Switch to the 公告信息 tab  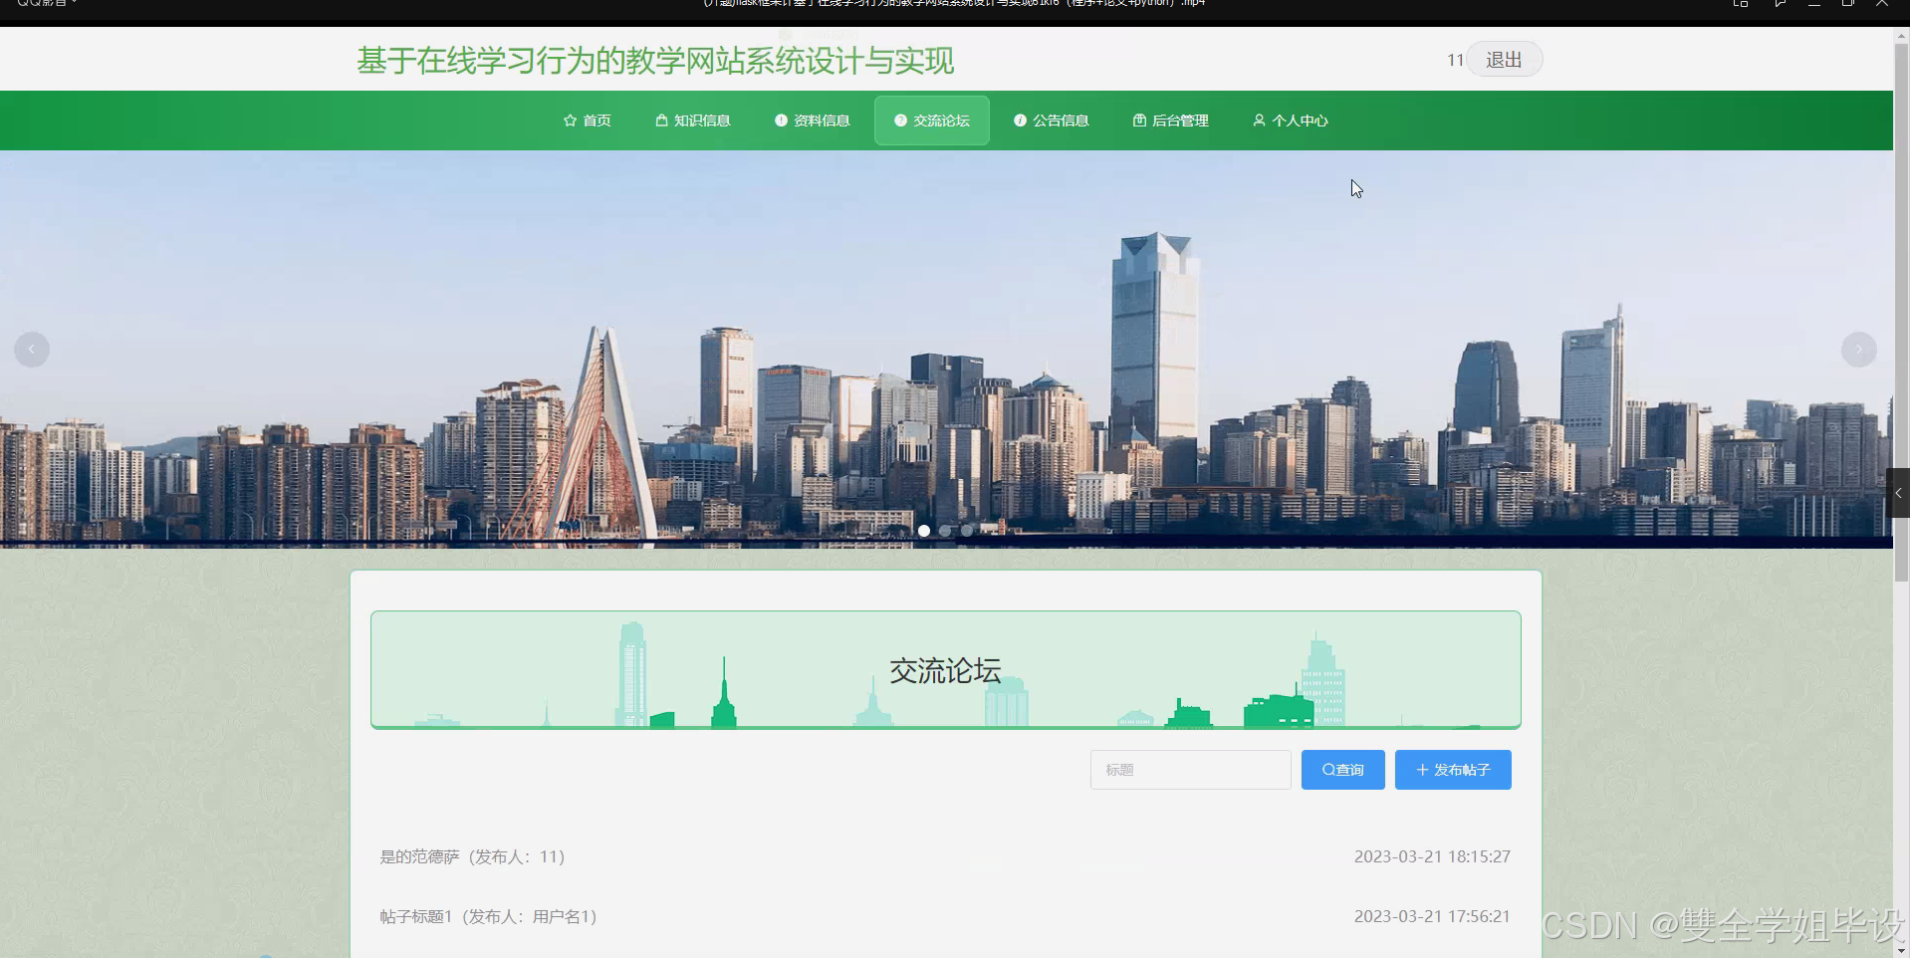[x=1052, y=120]
